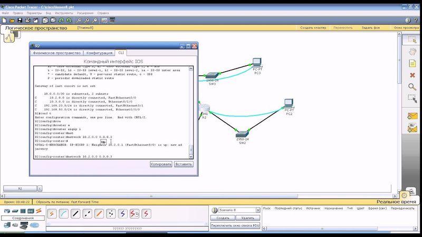Open the Custom Devices dialog icon

click(112, 20)
